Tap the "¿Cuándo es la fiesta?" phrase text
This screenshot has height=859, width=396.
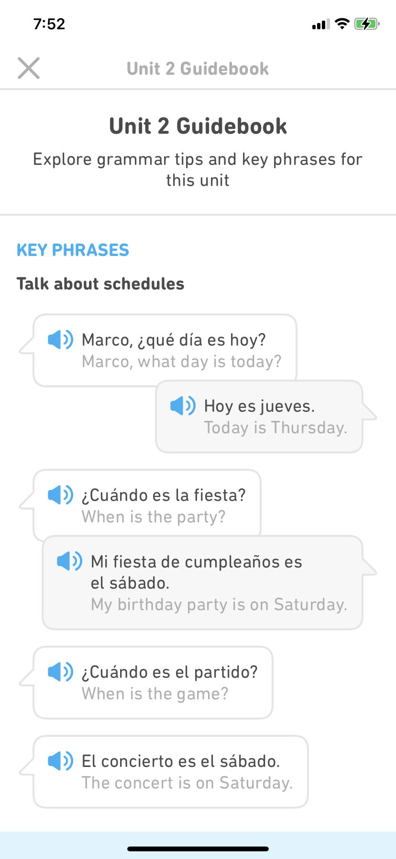(x=164, y=495)
